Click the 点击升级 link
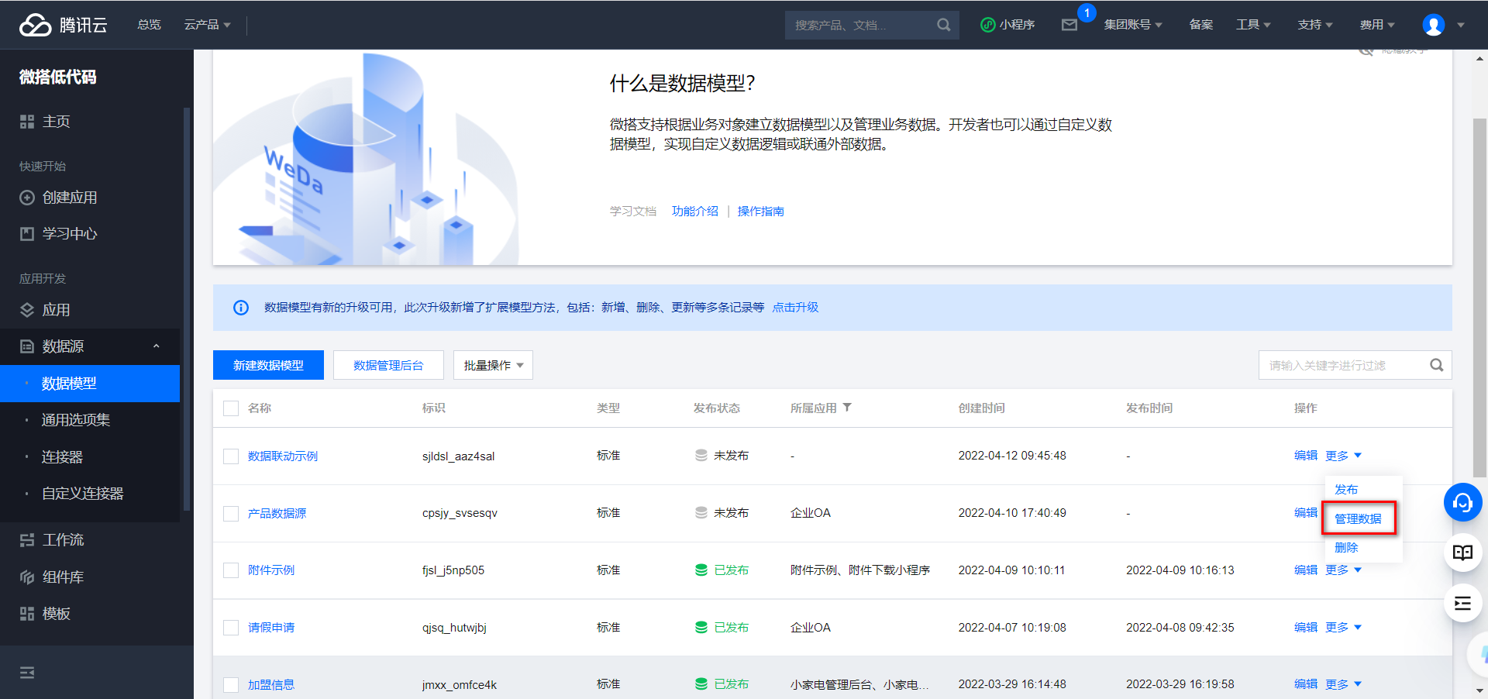This screenshot has width=1488, height=699. 795,308
